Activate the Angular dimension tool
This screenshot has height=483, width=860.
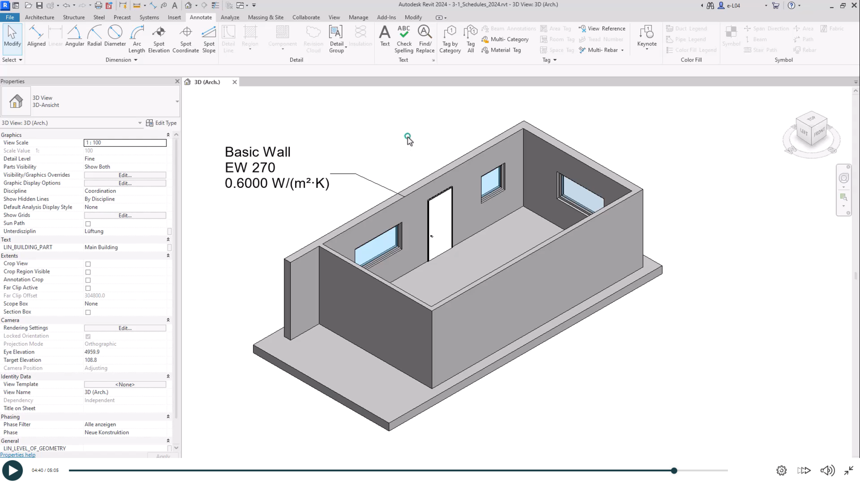coord(74,37)
